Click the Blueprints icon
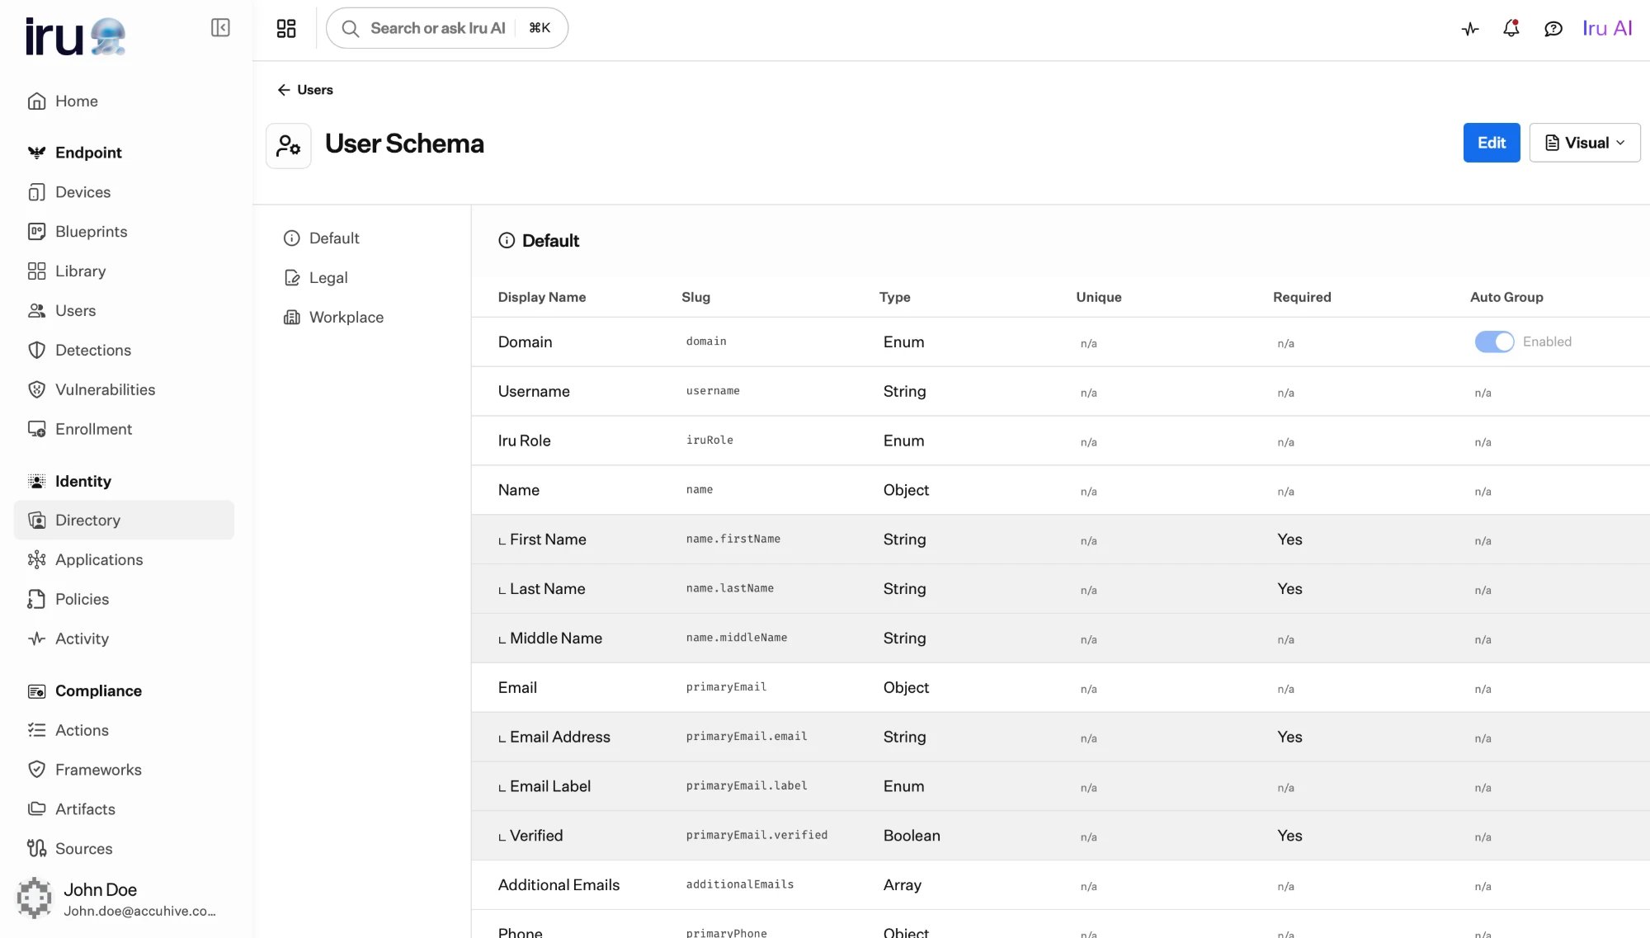The width and height of the screenshot is (1650, 938). tap(36, 232)
